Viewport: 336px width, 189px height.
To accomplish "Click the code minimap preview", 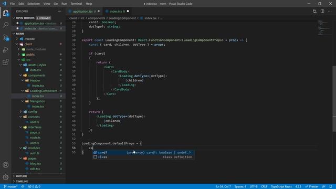I will pos(324,27).
